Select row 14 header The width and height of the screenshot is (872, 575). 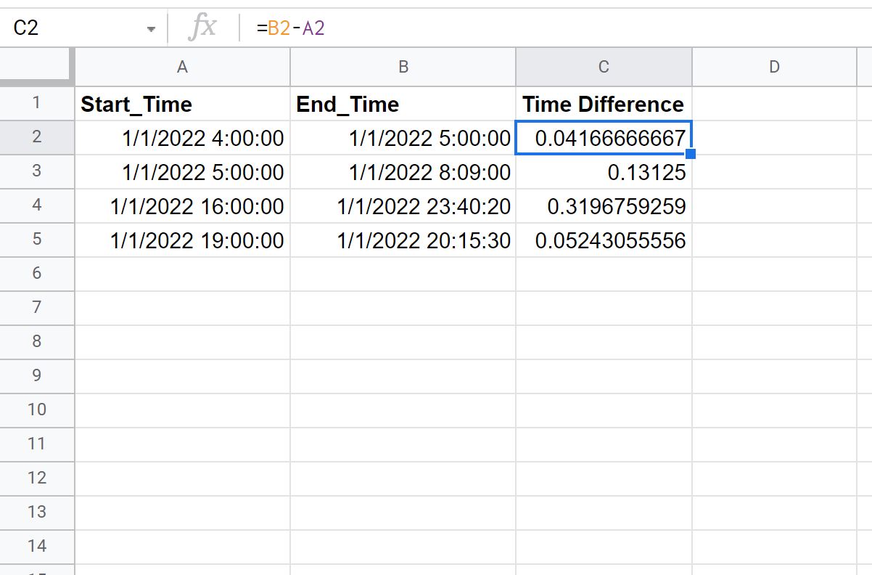(37, 547)
